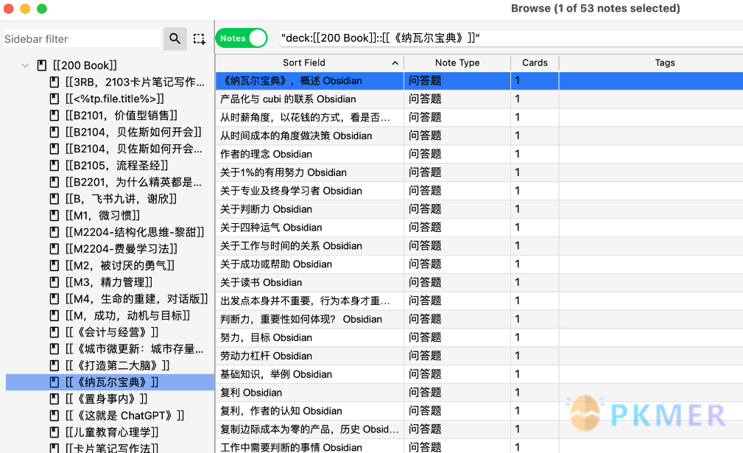
Task: Click the deck icon beside [[《城市微更新：城市存量…
Action: [x=54, y=349]
